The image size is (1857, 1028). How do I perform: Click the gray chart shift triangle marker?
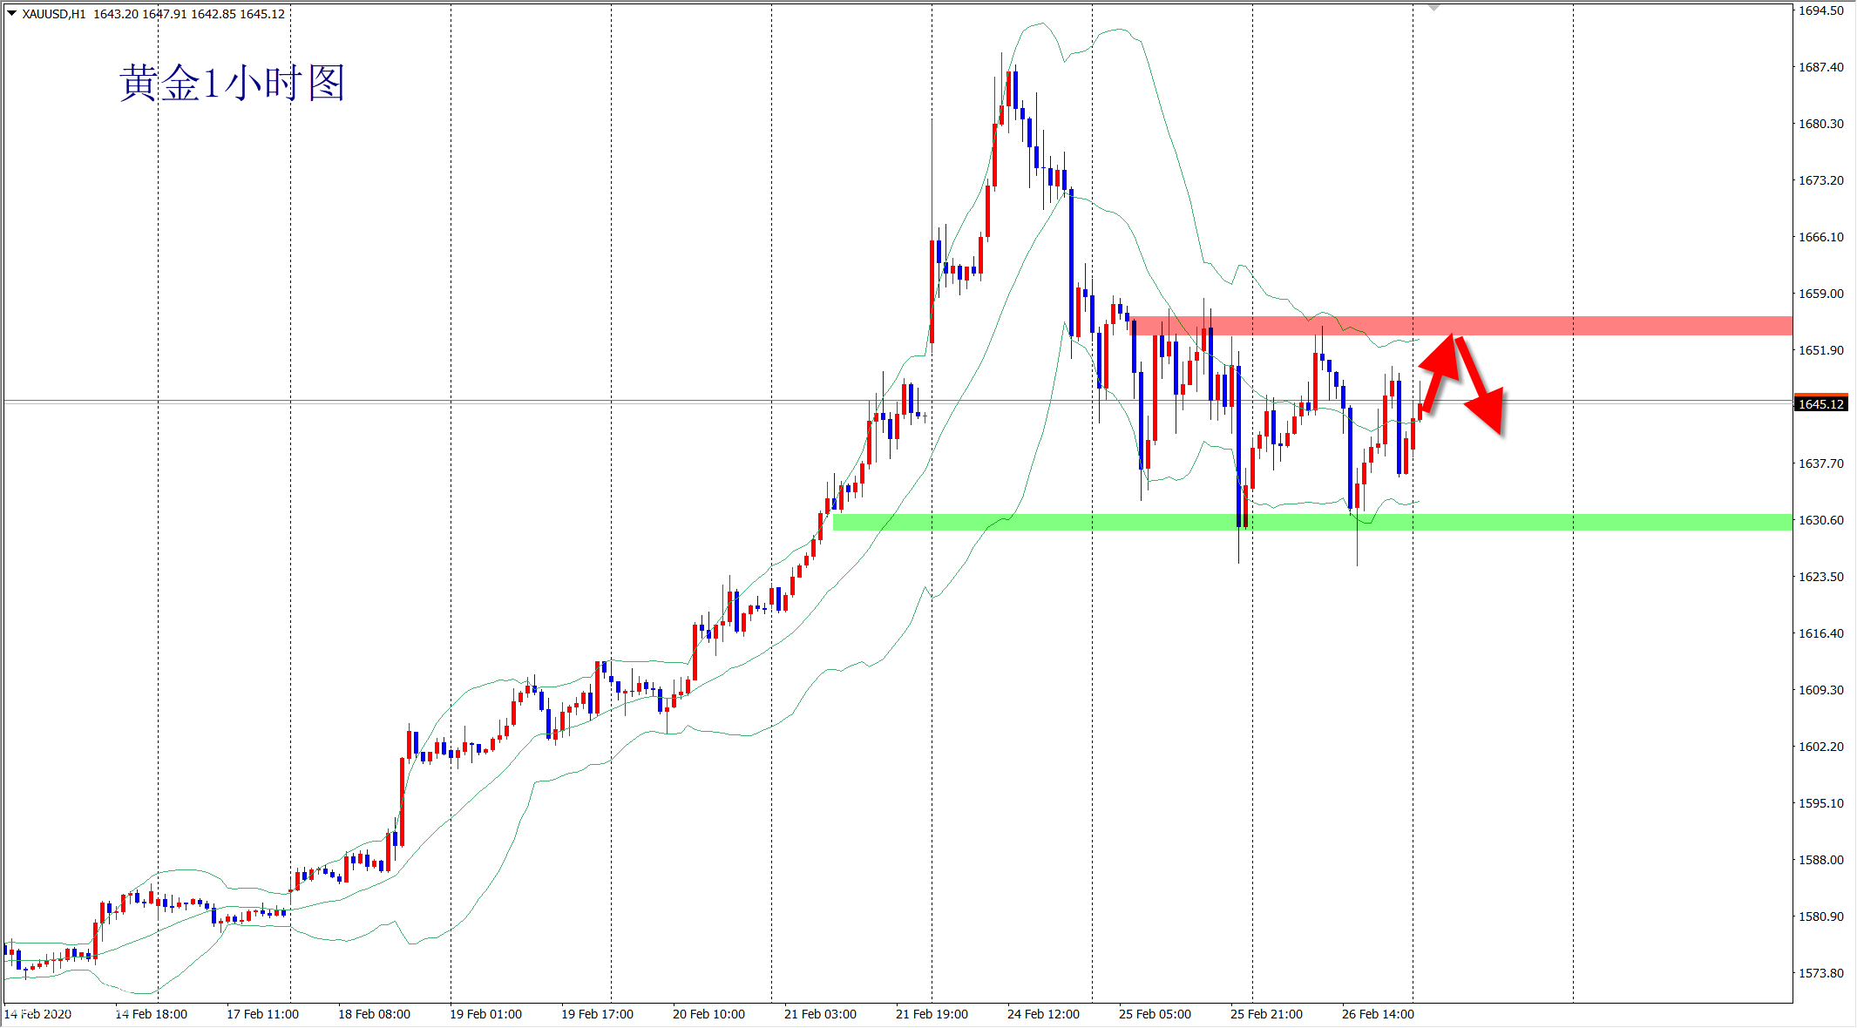[x=1433, y=7]
